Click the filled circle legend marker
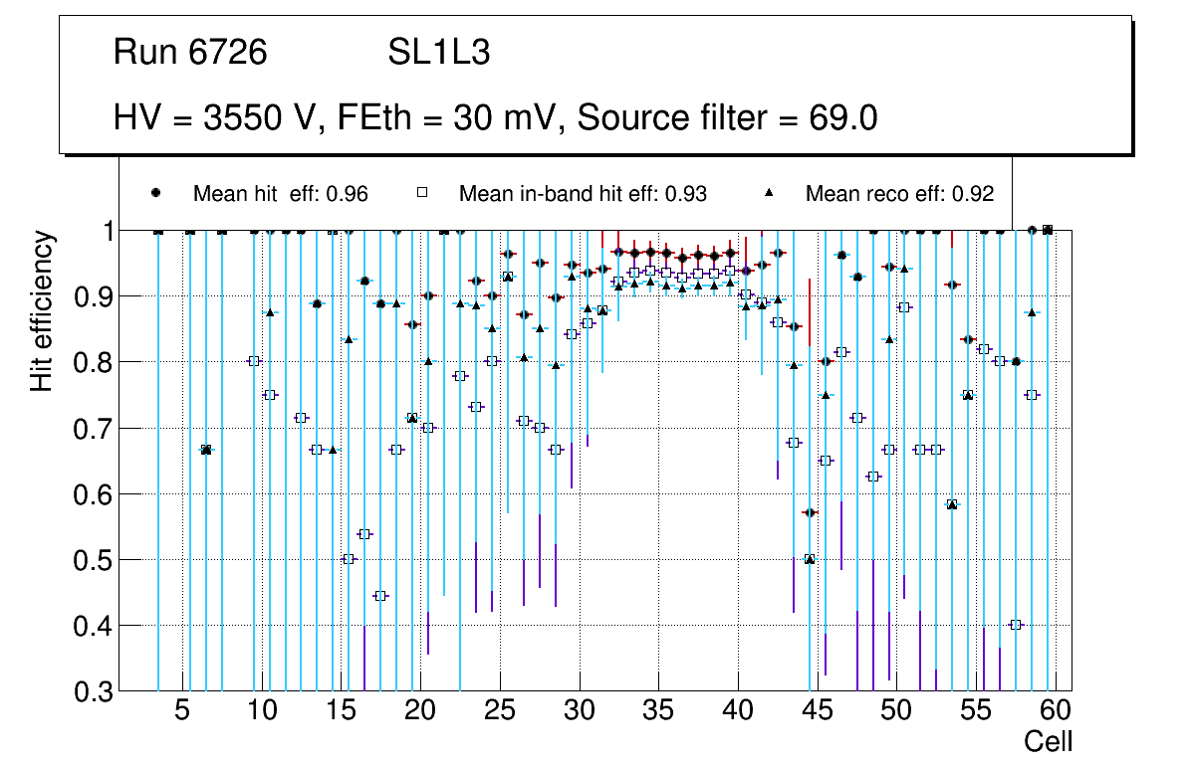1191x768 pixels. click(155, 194)
